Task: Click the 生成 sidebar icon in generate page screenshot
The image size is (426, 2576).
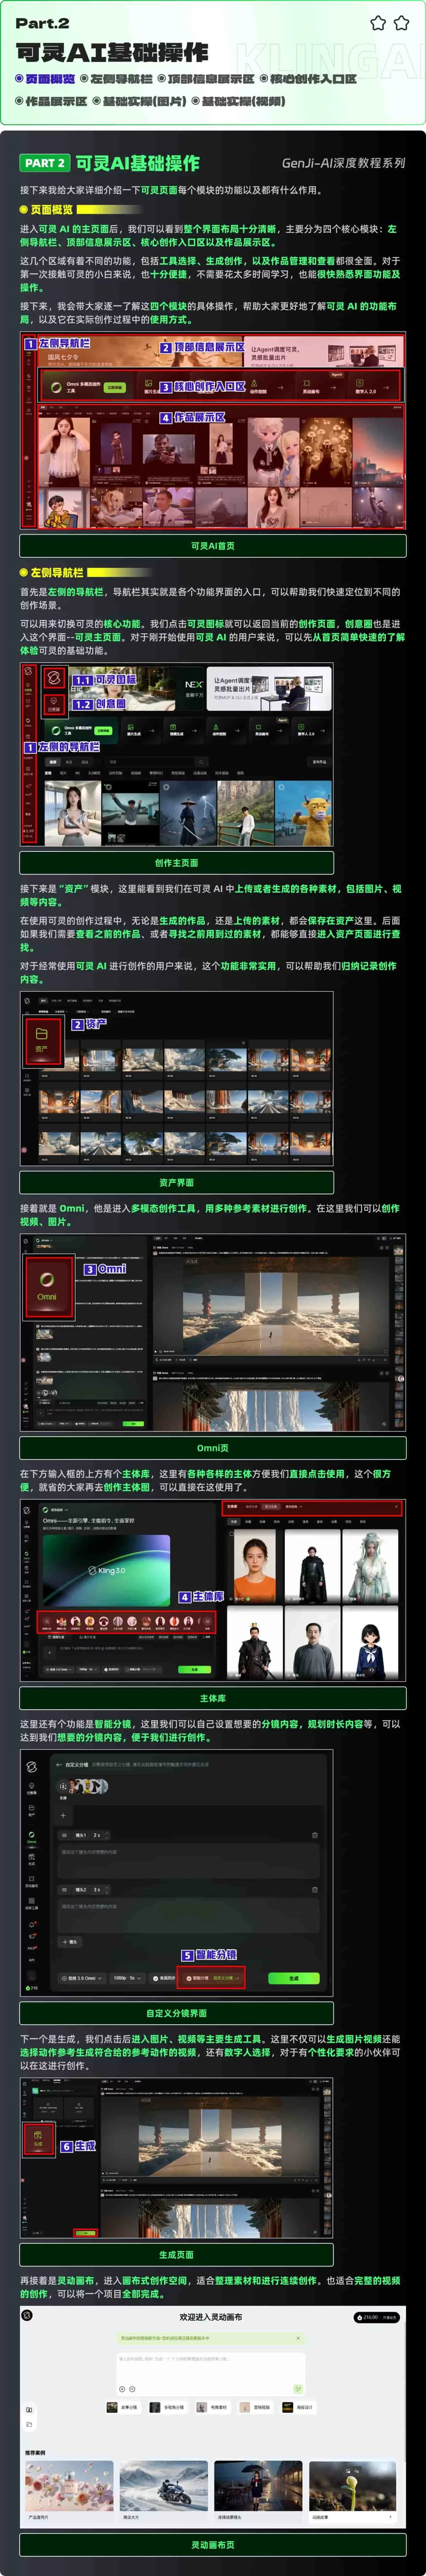Action: pos(38,2139)
